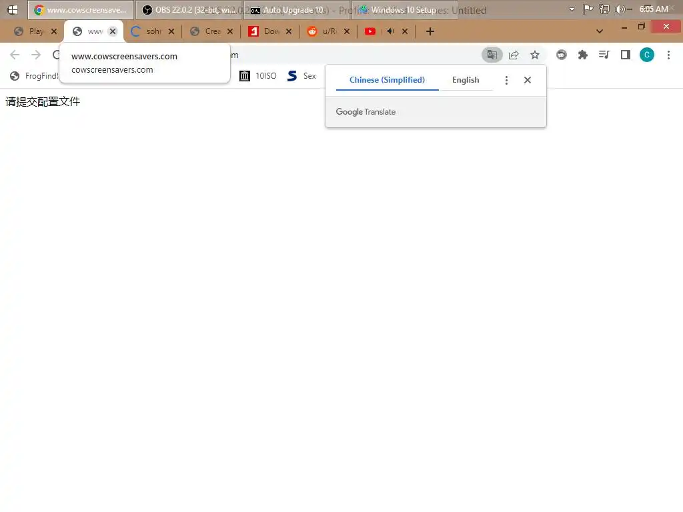Screen dimensions: 683x512
Task: Click the Chinese text on the page
Action: 43,102
